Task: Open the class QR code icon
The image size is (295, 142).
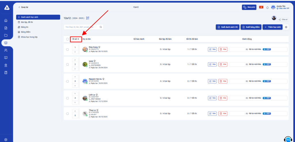Action: (88, 18)
